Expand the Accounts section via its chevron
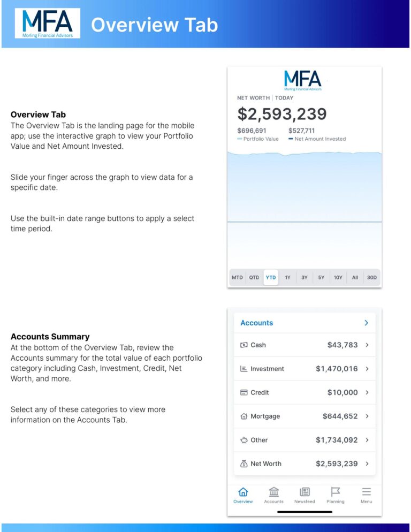The height and width of the screenshot is (532, 411). [367, 323]
